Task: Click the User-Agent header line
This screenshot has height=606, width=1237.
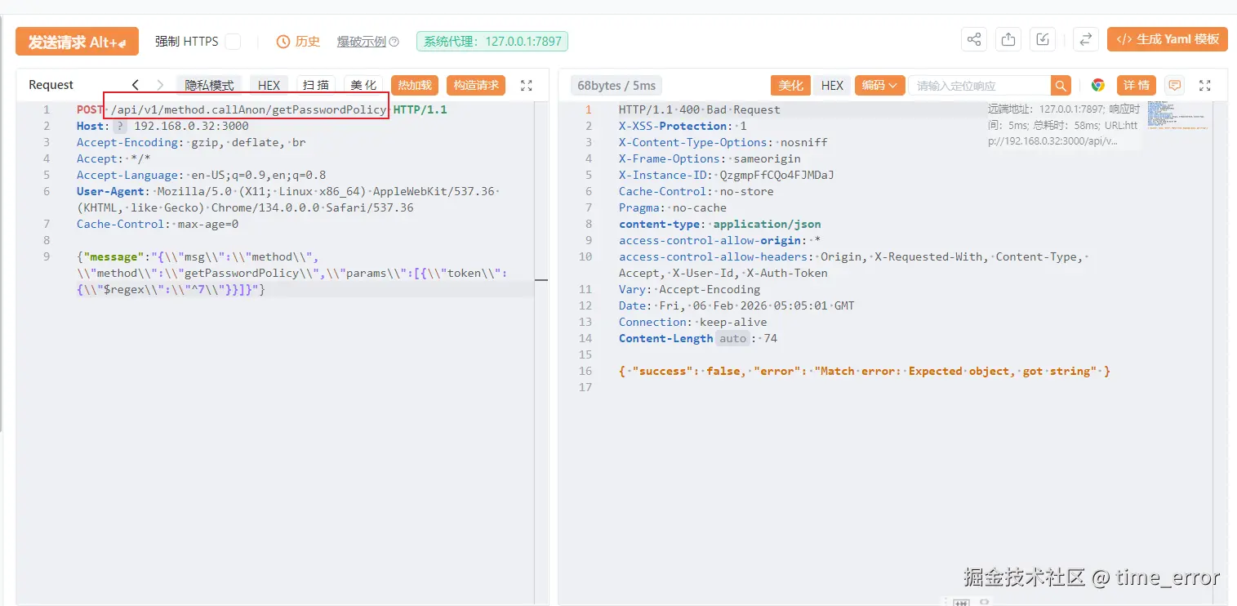Action: [287, 199]
